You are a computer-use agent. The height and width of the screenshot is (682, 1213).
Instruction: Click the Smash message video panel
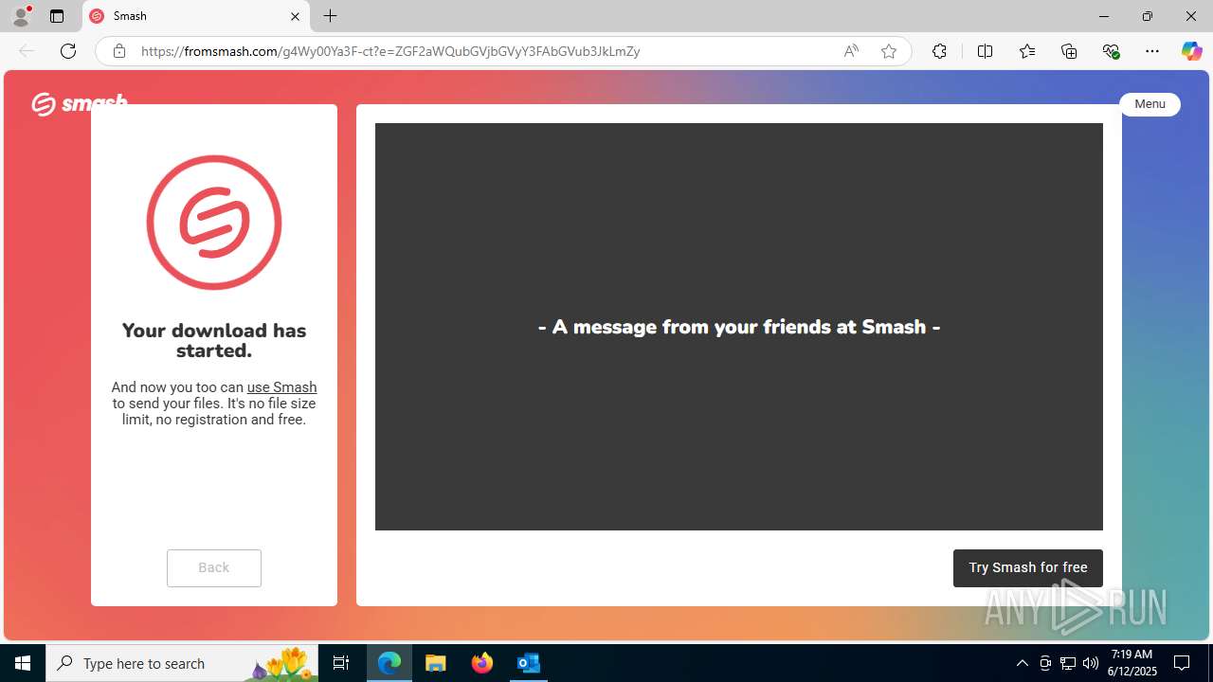[739, 327]
